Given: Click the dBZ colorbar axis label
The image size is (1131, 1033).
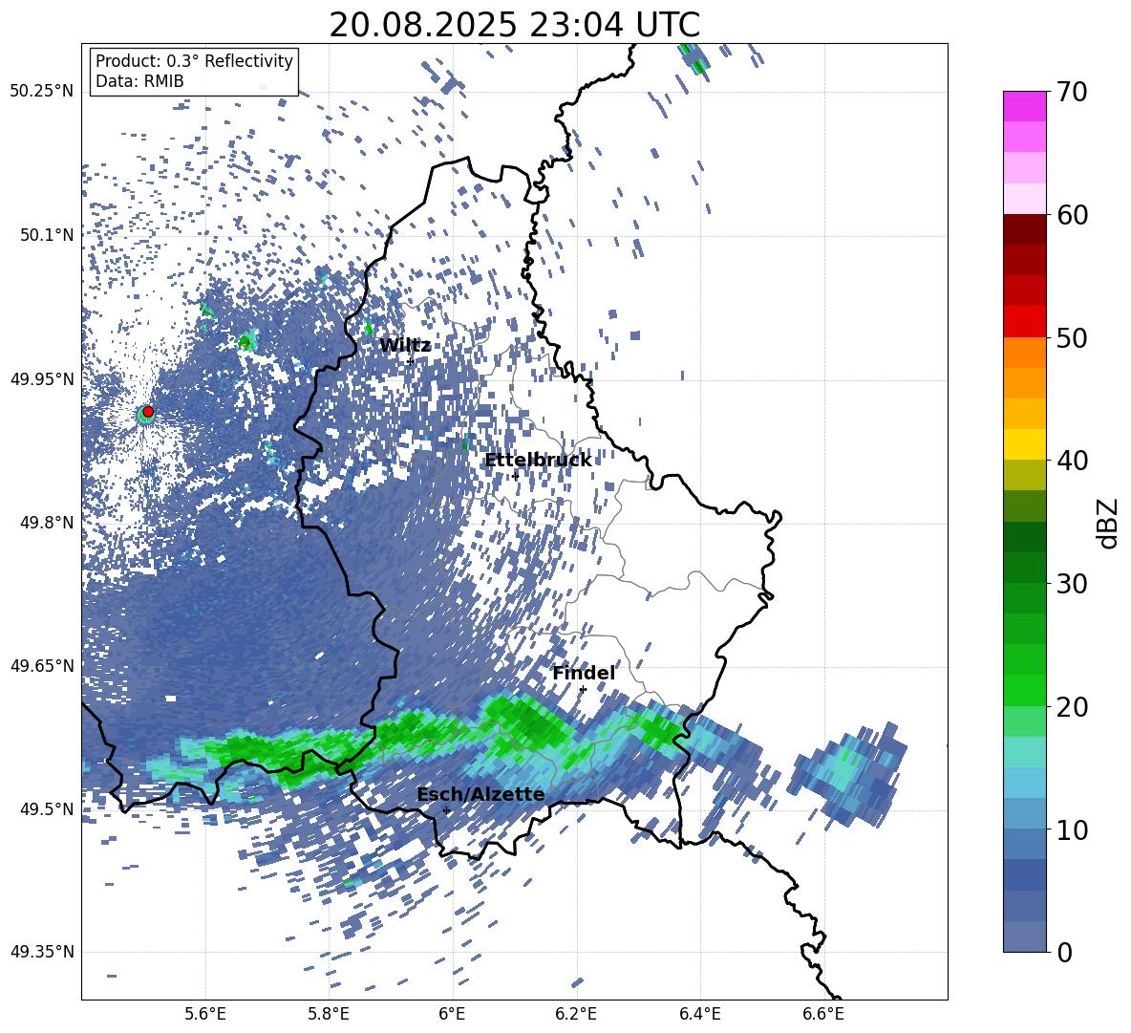Looking at the screenshot, I should point(1109,523).
